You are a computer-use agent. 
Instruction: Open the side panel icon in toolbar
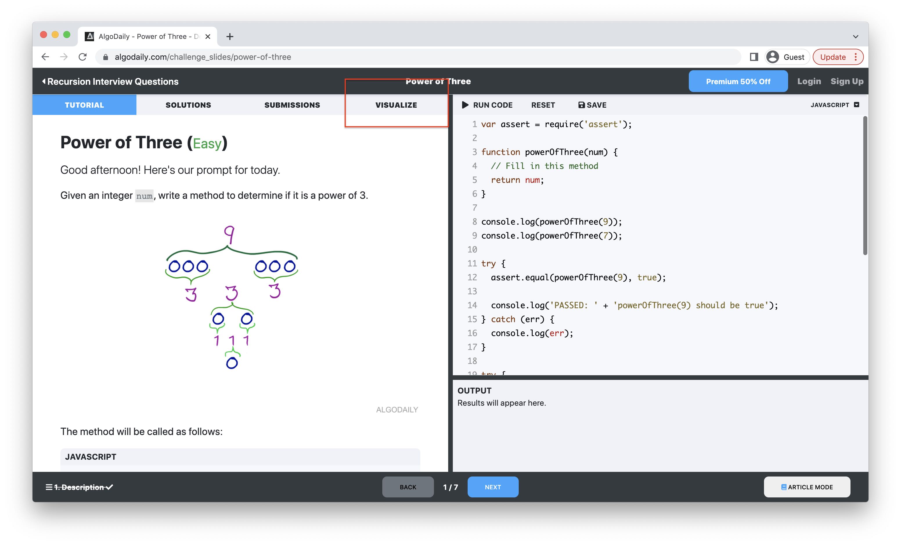point(754,57)
